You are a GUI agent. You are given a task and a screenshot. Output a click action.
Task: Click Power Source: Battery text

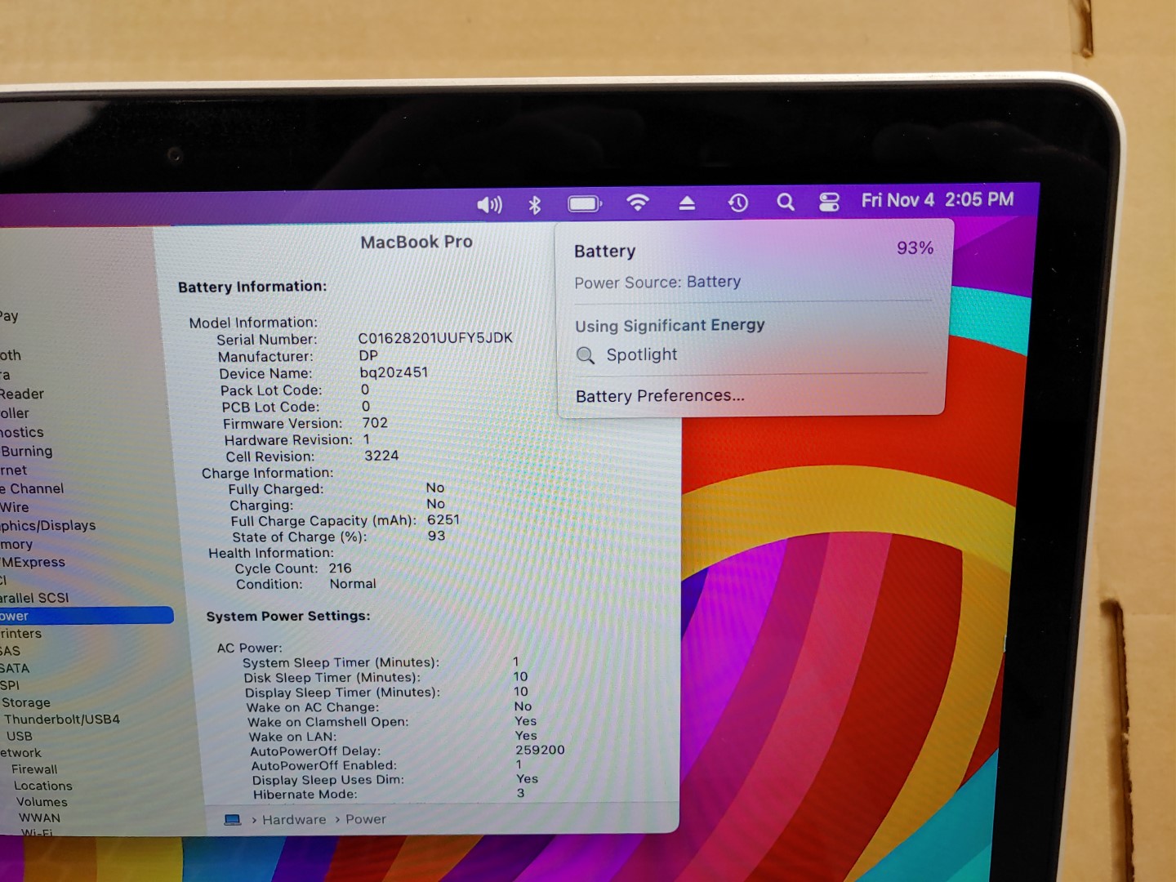657,283
